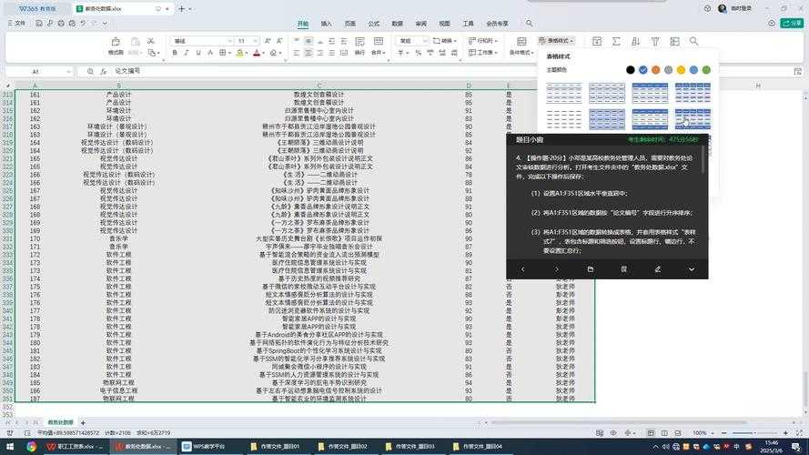Switch to the 插入 ribbon tab
Image resolution: width=809 pixels, height=455 pixels.
coord(326,23)
